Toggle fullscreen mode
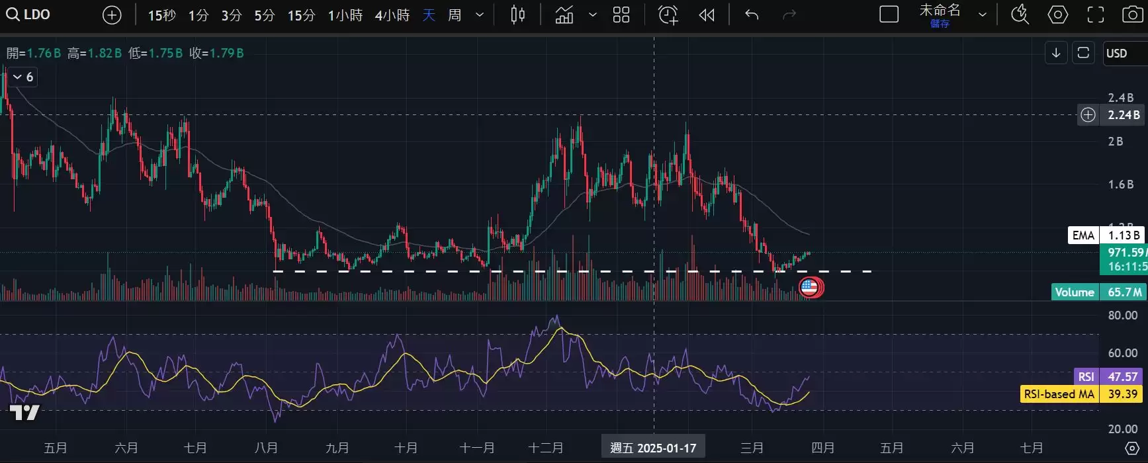The image size is (1148, 463). [x=1096, y=15]
